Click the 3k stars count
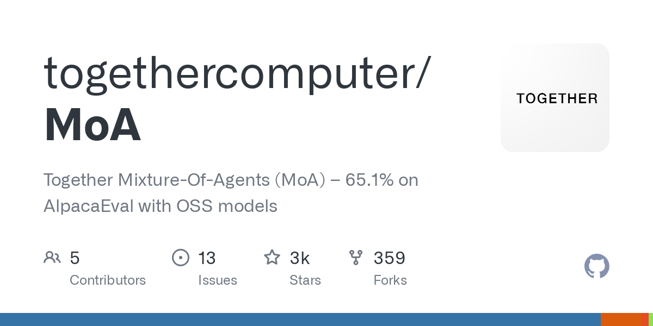Image resolution: width=653 pixels, height=326 pixels. (300, 258)
